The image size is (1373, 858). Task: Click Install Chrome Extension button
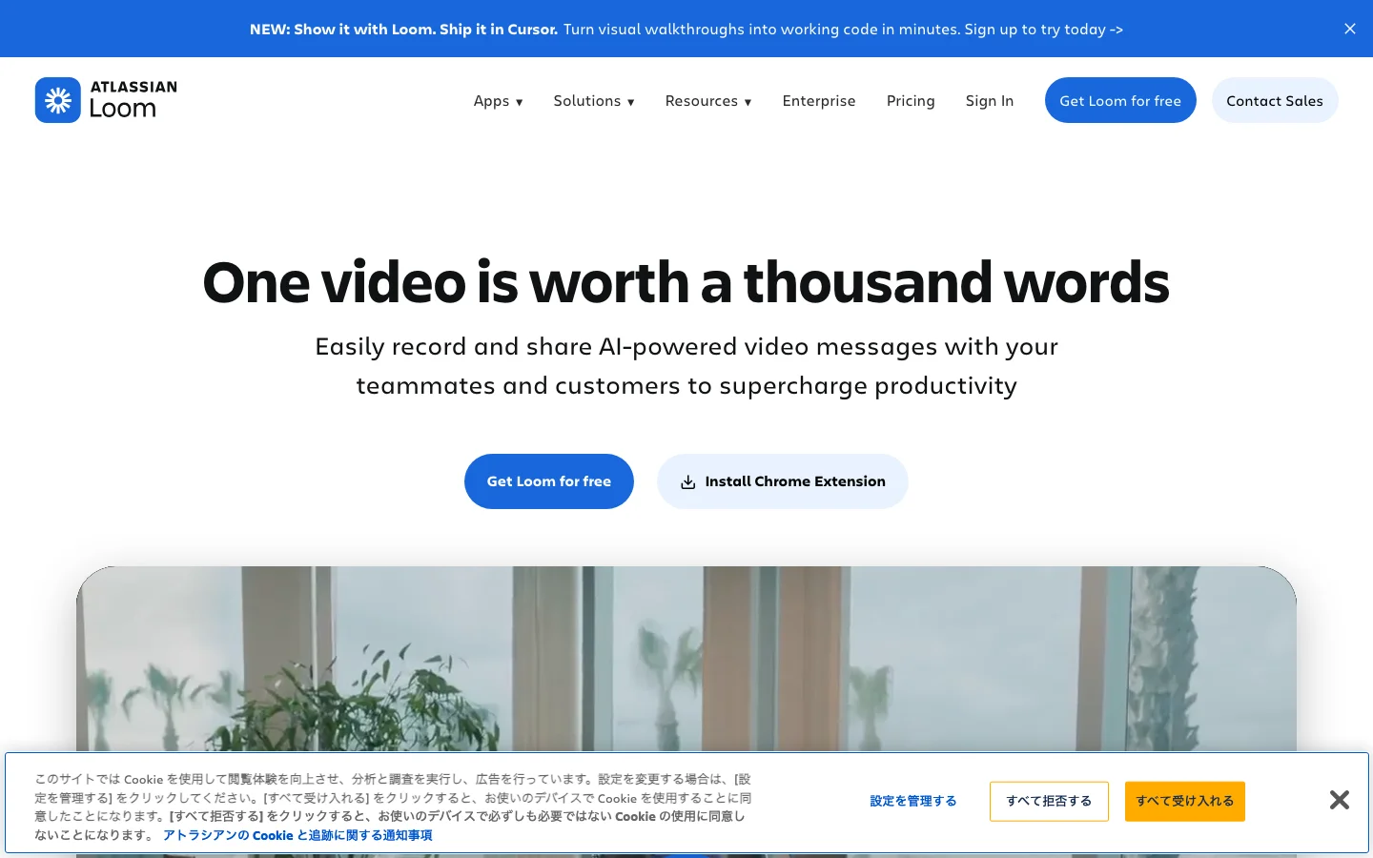pyautogui.click(x=783, y=481)
